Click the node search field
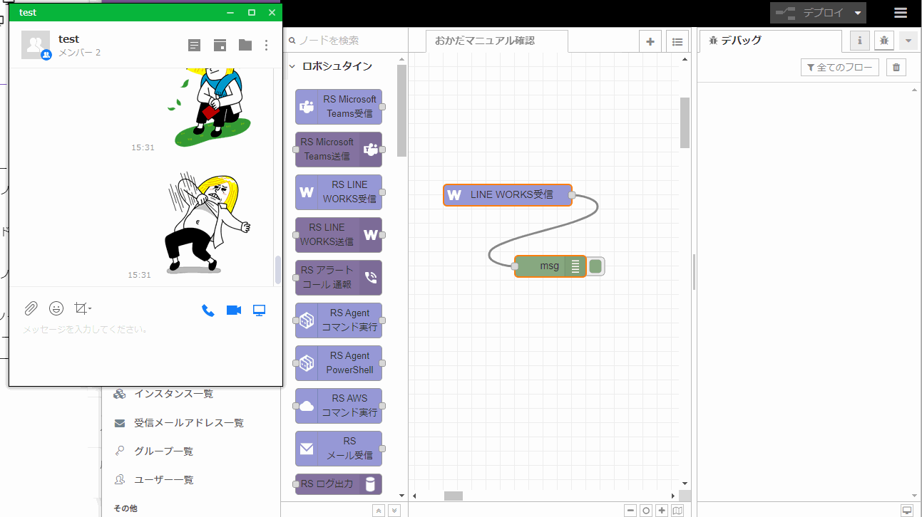 tap(345, 41)
